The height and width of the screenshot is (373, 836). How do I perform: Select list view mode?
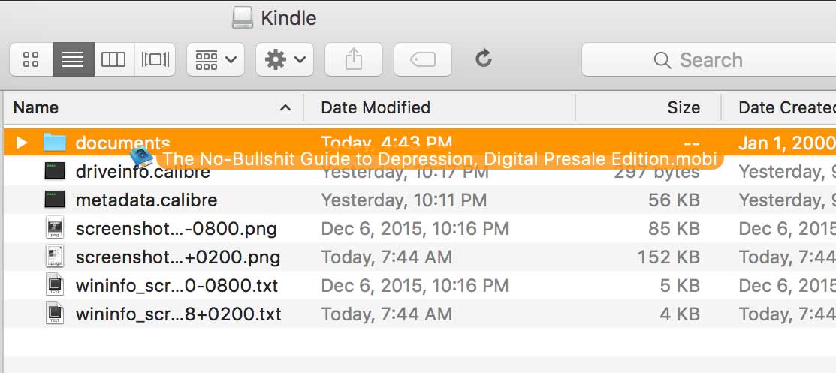click(x=73, y=59)
